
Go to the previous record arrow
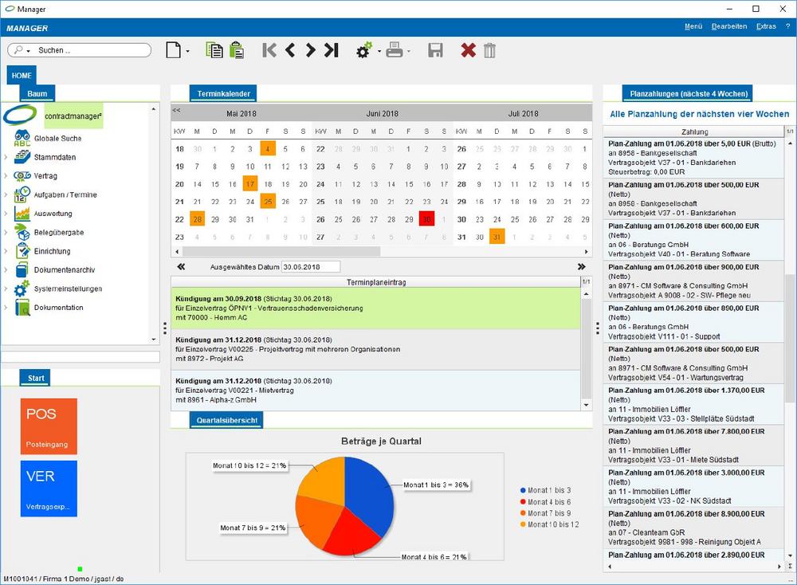click(x=290, y=50)
